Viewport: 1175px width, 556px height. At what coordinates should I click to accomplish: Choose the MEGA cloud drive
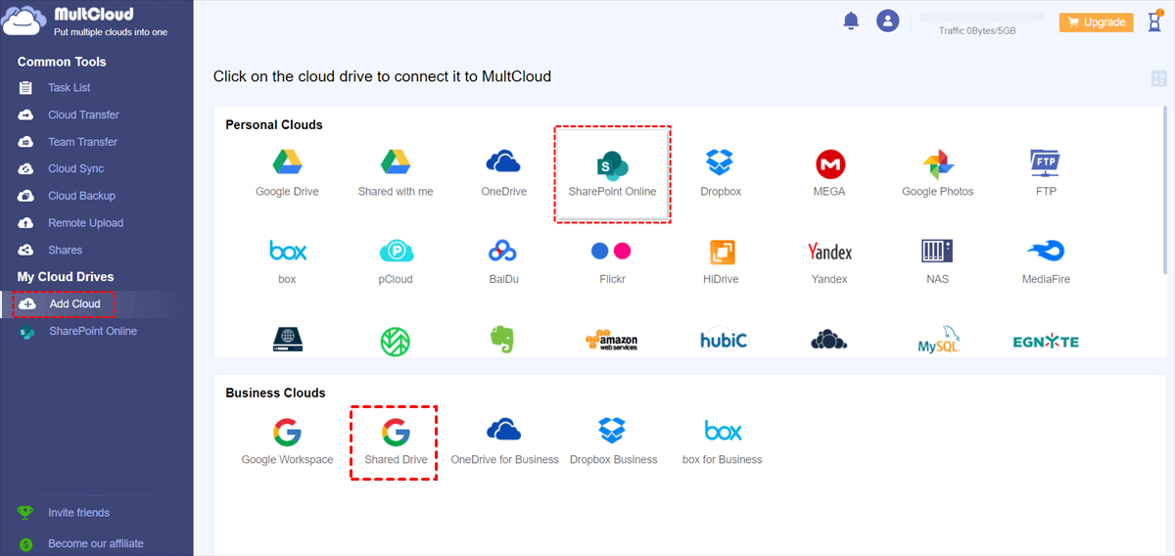coord(829,172)
